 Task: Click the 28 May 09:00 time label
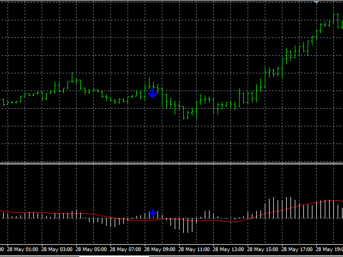[x=160, y=250]
